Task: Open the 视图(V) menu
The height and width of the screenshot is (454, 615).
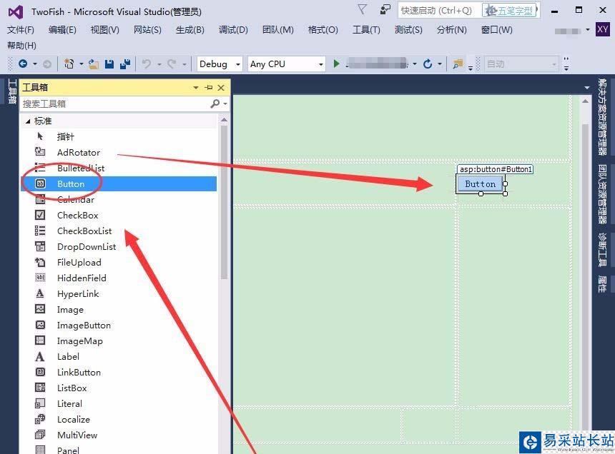Action: [x=104, y=30]
